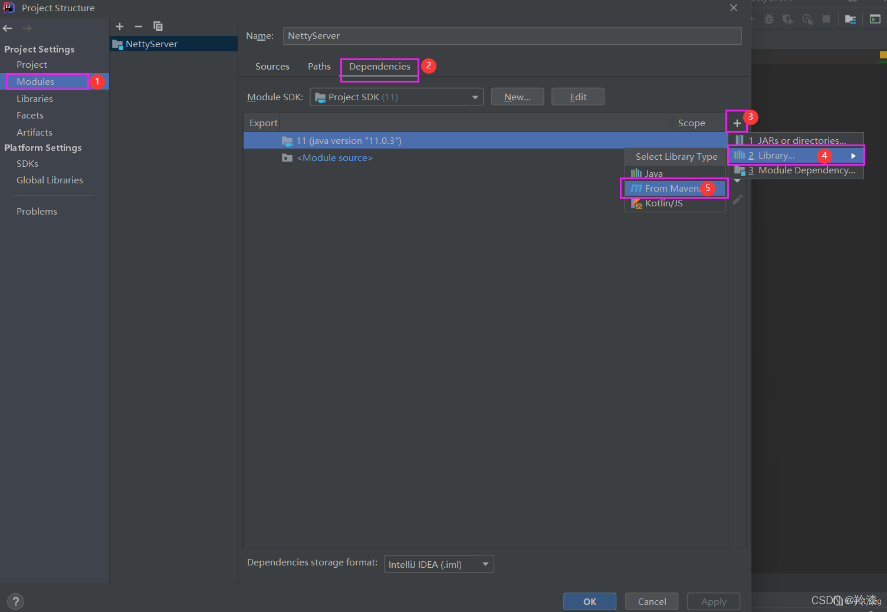
Task: Expand the Library submenu arrow
Action: tap(853, 156)
